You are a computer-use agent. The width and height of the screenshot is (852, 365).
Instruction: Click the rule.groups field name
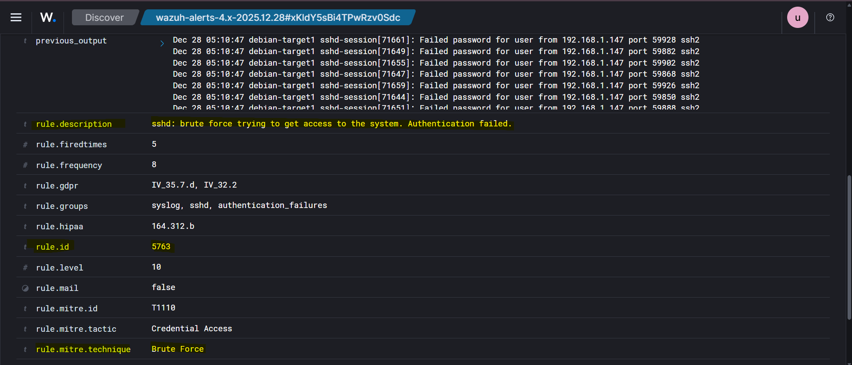click(x=62, y=206)
